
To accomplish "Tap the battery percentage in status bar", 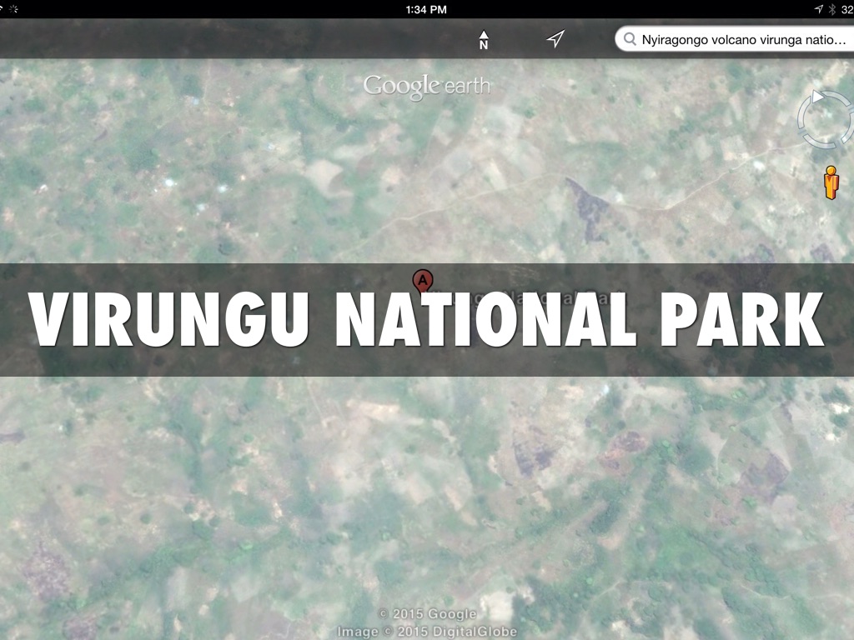I will (846, 9).
